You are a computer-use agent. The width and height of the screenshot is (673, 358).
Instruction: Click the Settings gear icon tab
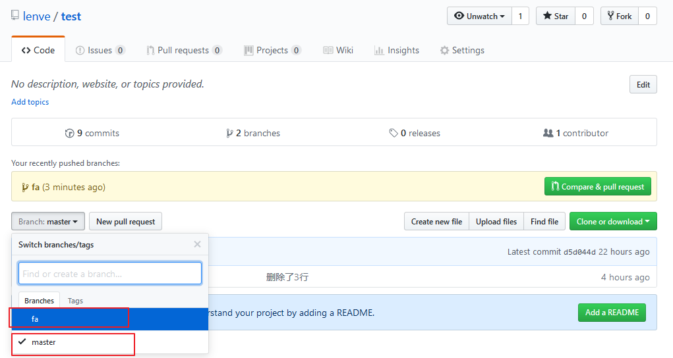(x=445, y=51)
